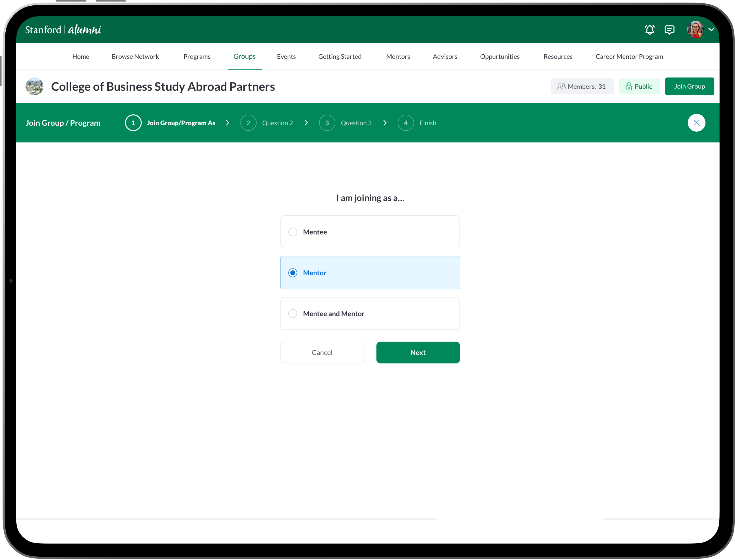Viewport: 735px width, 559px height.
Task: Select the Mentee radio option
Action: click(x=293, y=232)
